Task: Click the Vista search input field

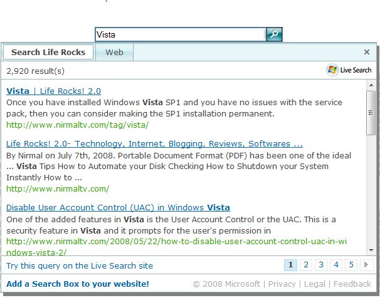Action: click(181, 34)
